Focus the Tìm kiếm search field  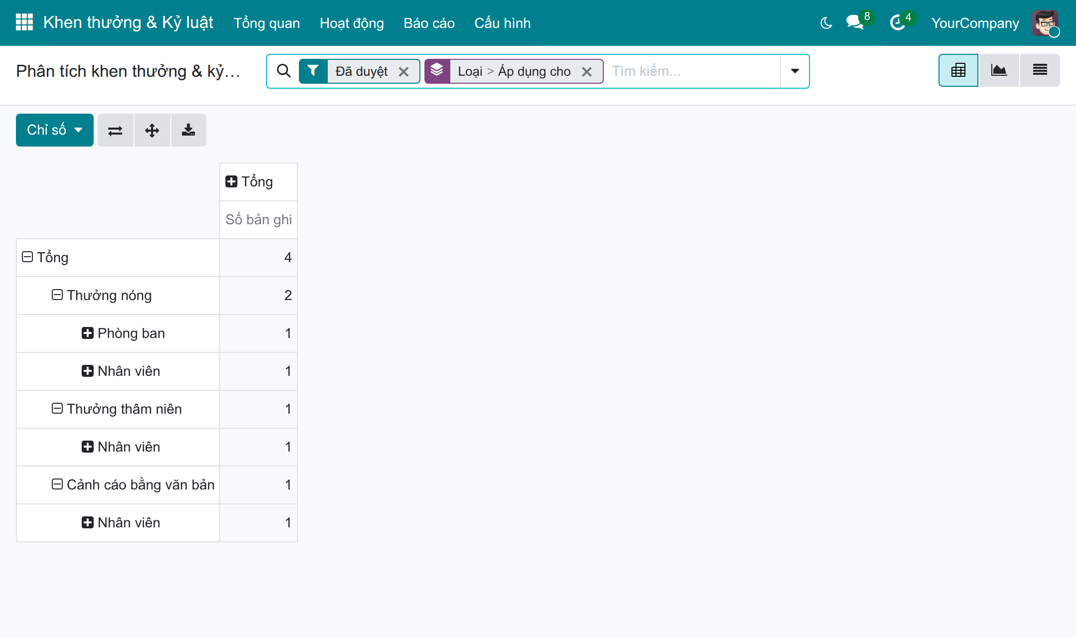pos(692,71)
